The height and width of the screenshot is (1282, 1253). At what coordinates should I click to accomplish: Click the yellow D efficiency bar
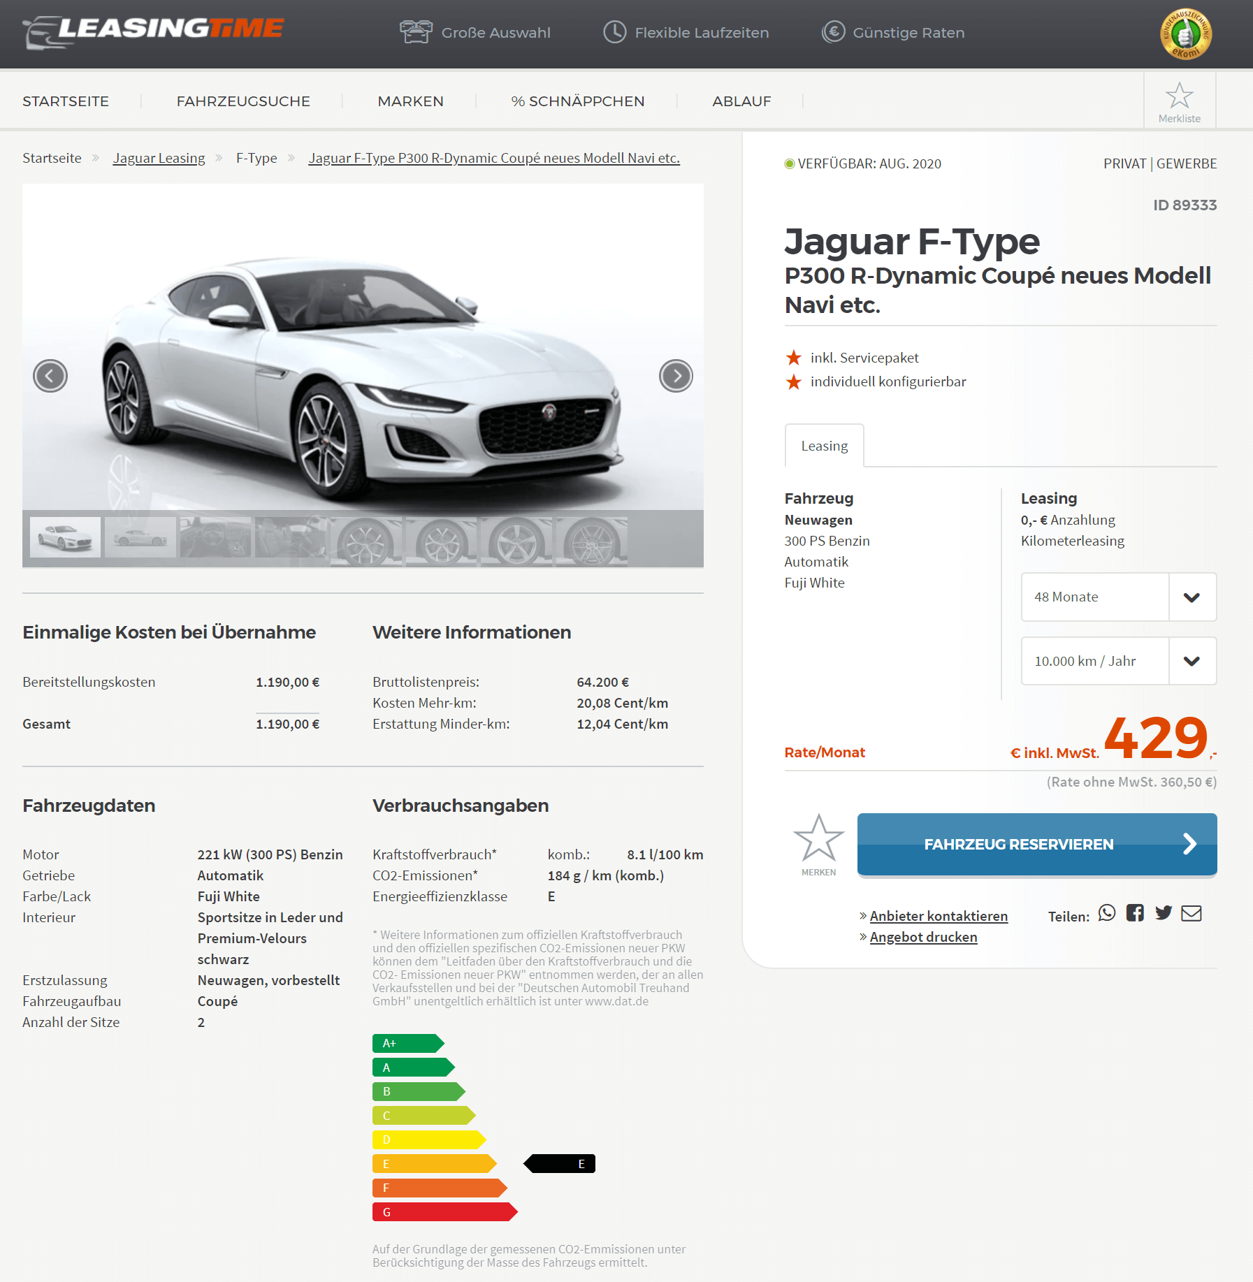pyautogui.click(x=429, y=1139)
